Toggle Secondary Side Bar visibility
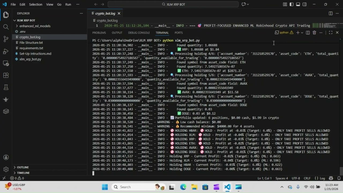 (x=304, y=4)
